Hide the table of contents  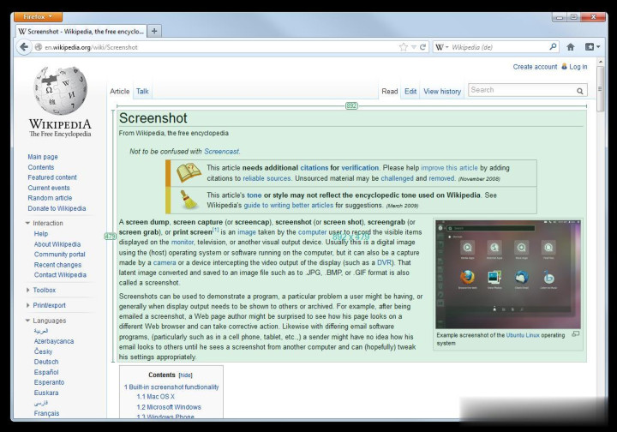pyautogui.click(x=185, y=375)
